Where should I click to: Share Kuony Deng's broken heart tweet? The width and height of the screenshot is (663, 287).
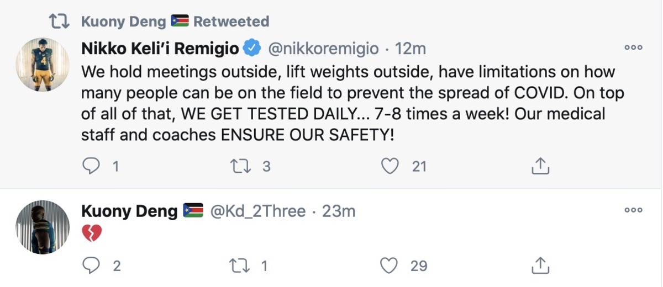[x=540, y=265]
